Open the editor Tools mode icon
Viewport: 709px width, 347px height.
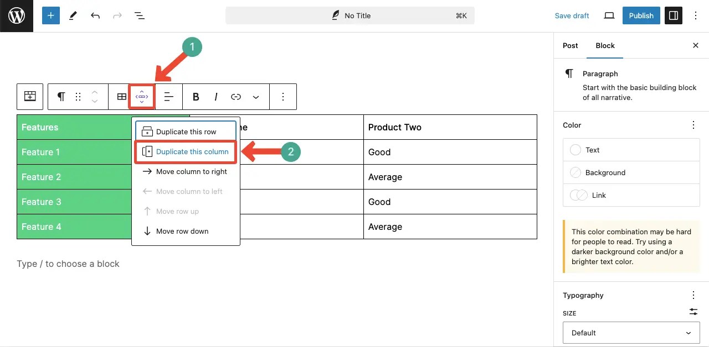click(73, 15)
